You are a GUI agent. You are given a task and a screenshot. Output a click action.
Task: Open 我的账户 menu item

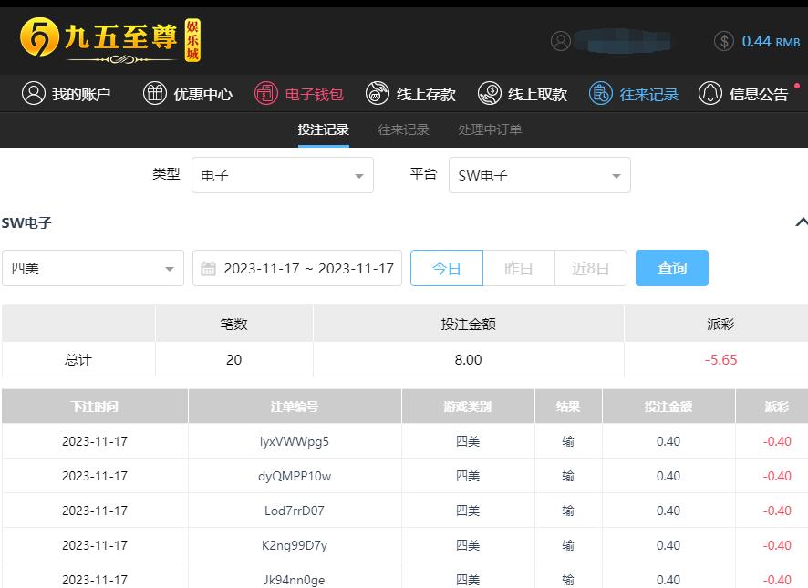click(81, 94)
